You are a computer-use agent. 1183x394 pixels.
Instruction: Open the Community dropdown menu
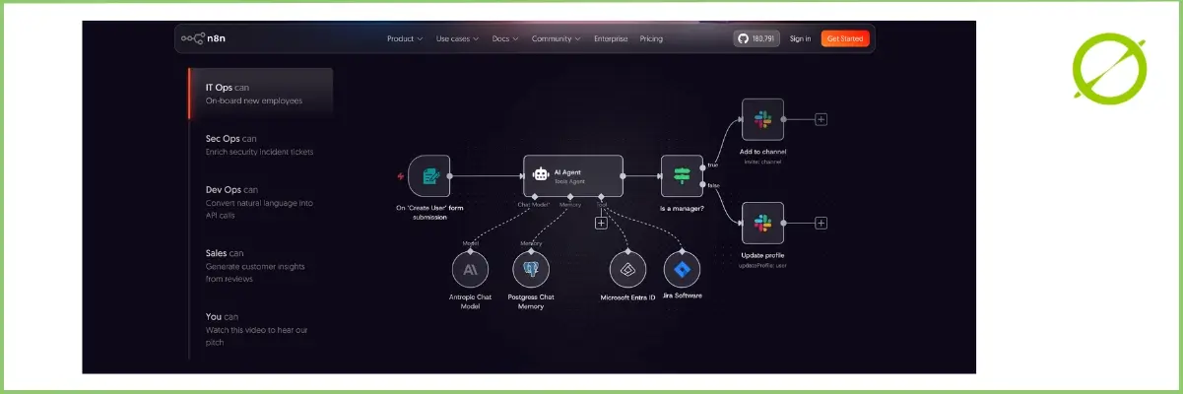pos(556,38)
